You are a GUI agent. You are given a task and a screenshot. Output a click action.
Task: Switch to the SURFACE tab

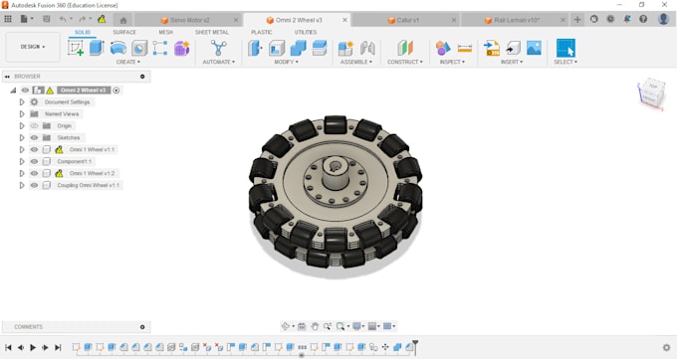pyautogui.click(x=124, y=33)
